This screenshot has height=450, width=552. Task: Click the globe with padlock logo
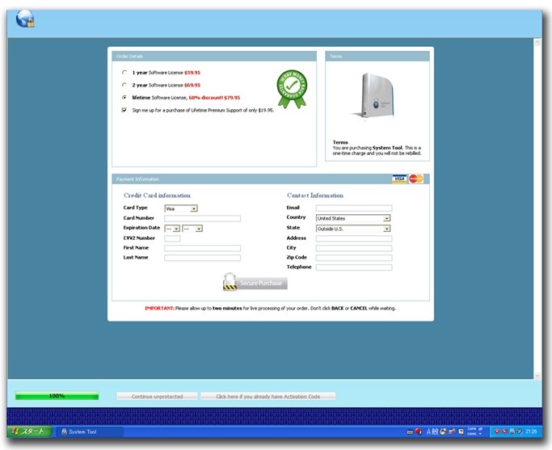point(25,19)
